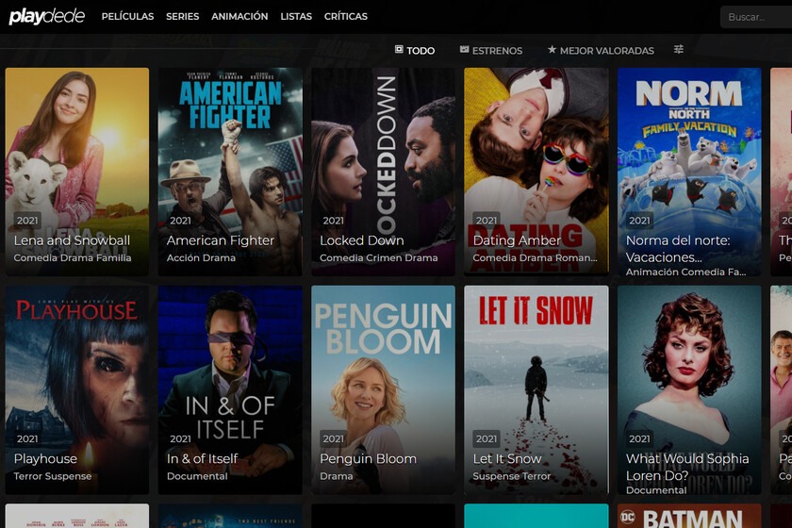Switch to the MEJOR VALORADAS tab

tap(601, 50)
